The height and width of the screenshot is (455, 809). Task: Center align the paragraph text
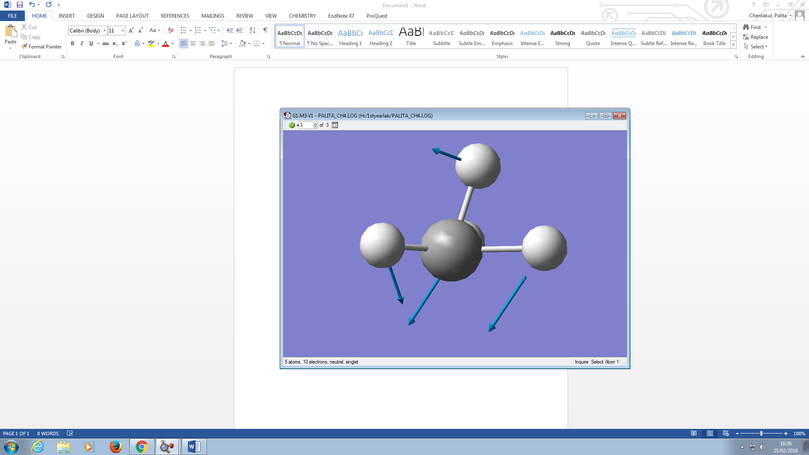coord(193,43)
